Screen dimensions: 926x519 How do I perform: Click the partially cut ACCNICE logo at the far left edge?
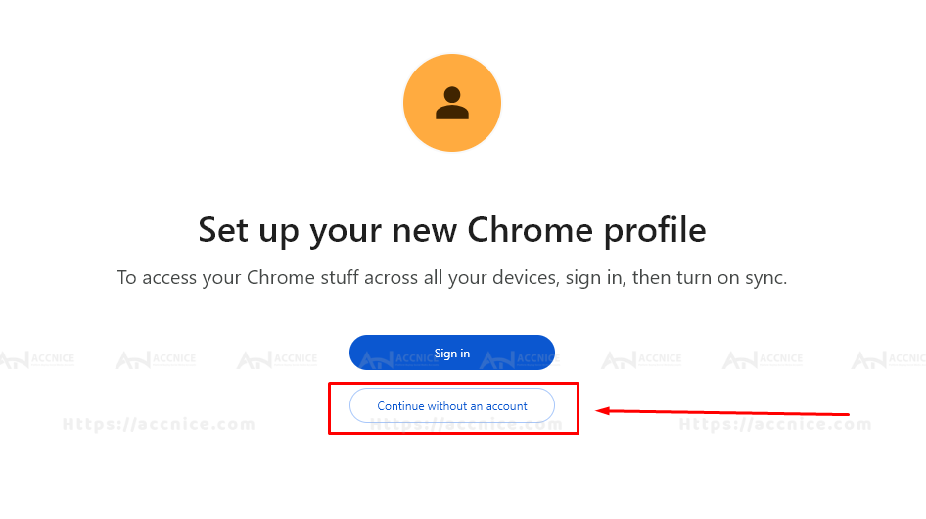pos(37,359)
